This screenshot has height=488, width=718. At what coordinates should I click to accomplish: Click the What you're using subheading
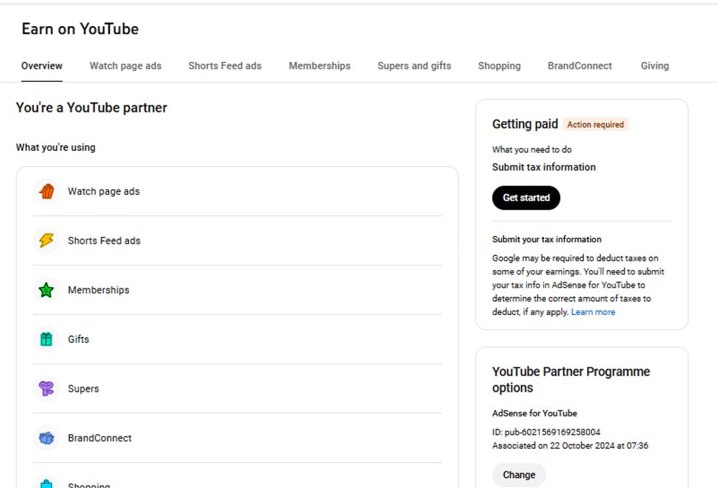tap(56, 148)
